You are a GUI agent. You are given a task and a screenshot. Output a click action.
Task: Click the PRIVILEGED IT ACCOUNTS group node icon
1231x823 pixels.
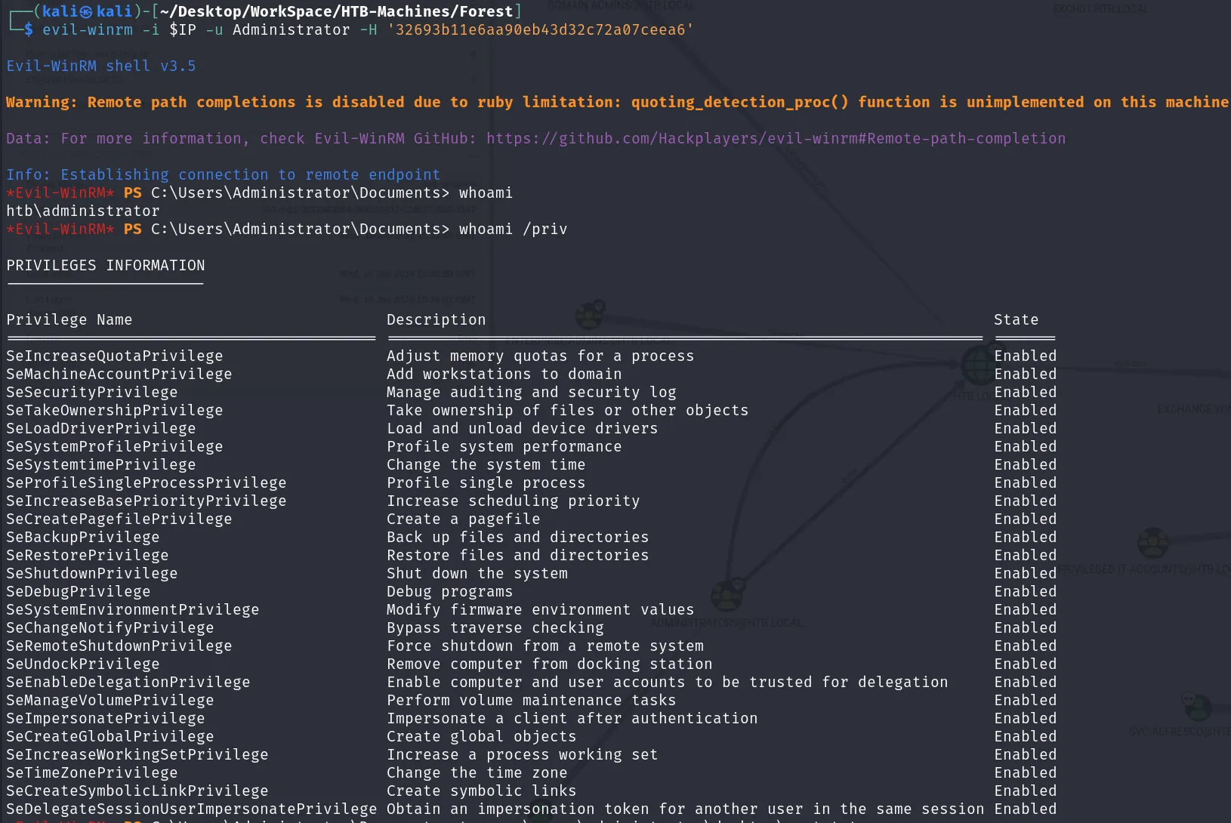point(1153,543)
